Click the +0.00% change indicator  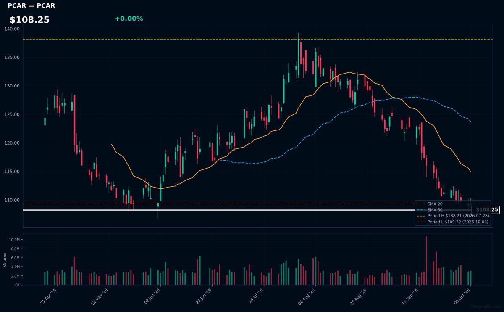tap(129, 19)
